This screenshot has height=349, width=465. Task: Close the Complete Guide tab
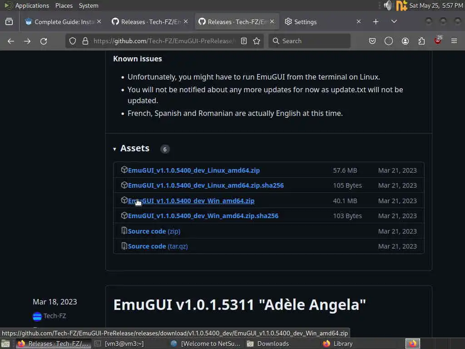coord(99,22)
